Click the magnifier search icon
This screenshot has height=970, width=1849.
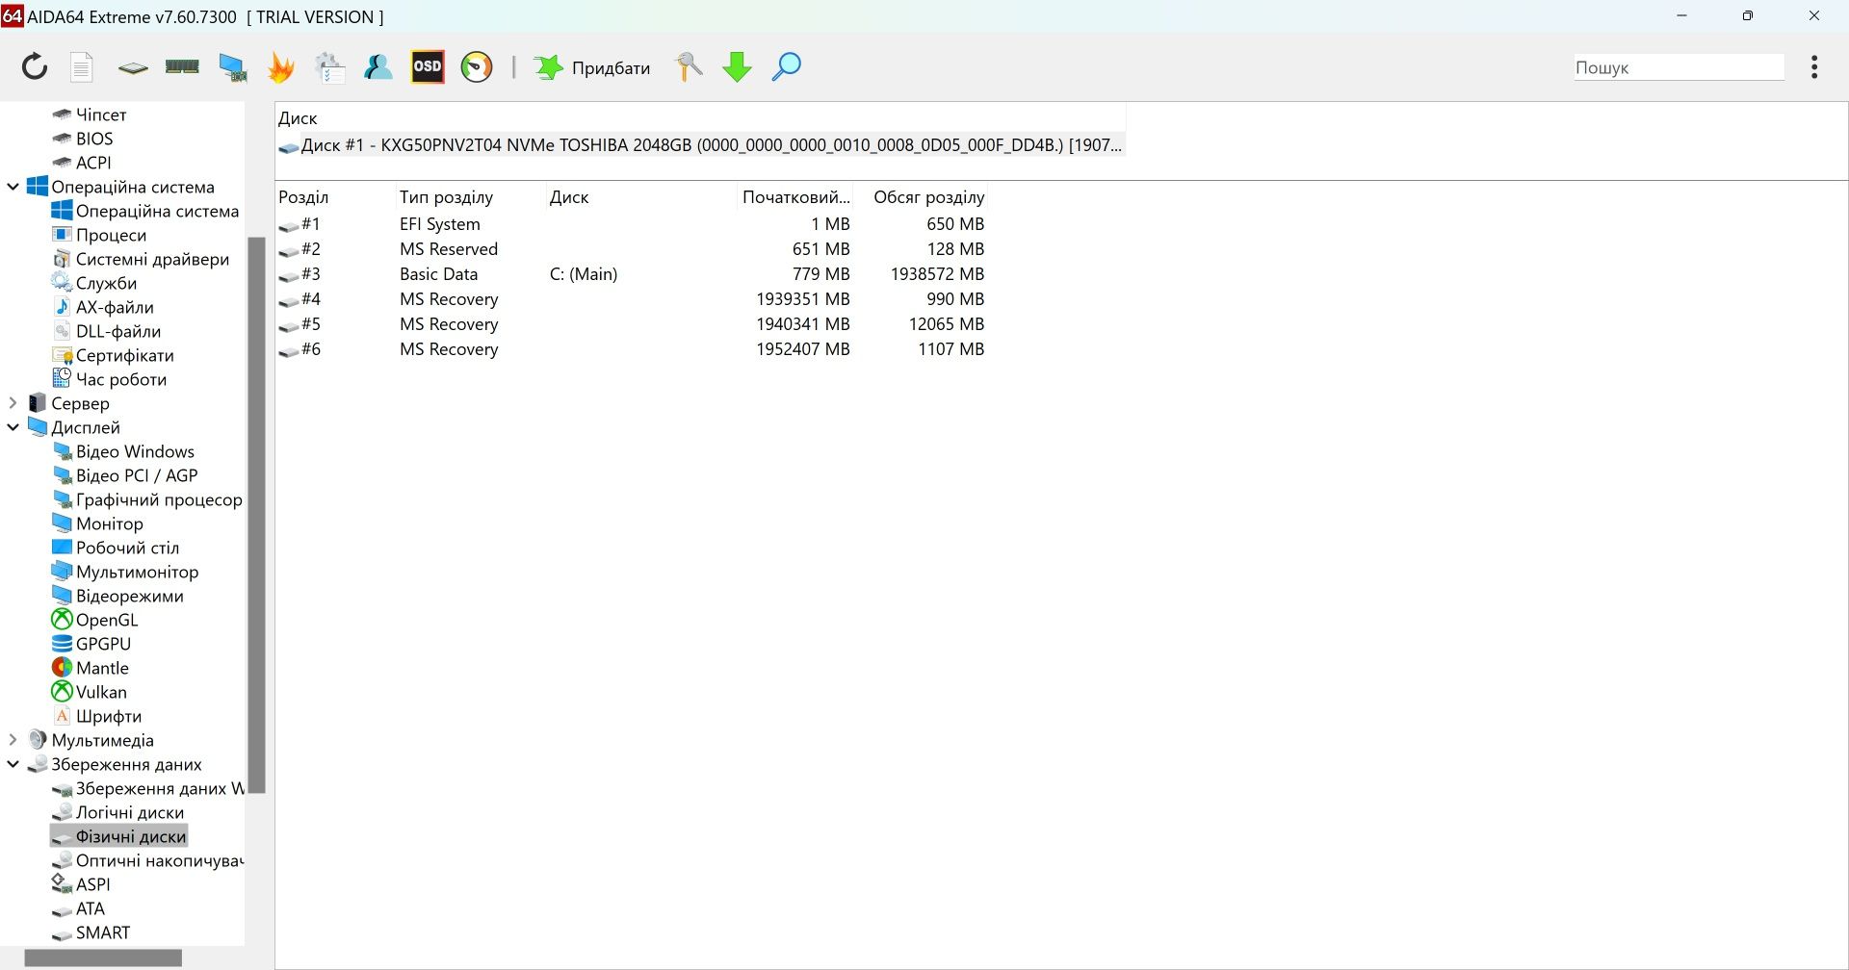[x=786, y=67]
